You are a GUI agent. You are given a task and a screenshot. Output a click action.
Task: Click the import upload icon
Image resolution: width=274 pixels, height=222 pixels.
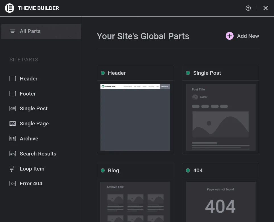(248, 8)
